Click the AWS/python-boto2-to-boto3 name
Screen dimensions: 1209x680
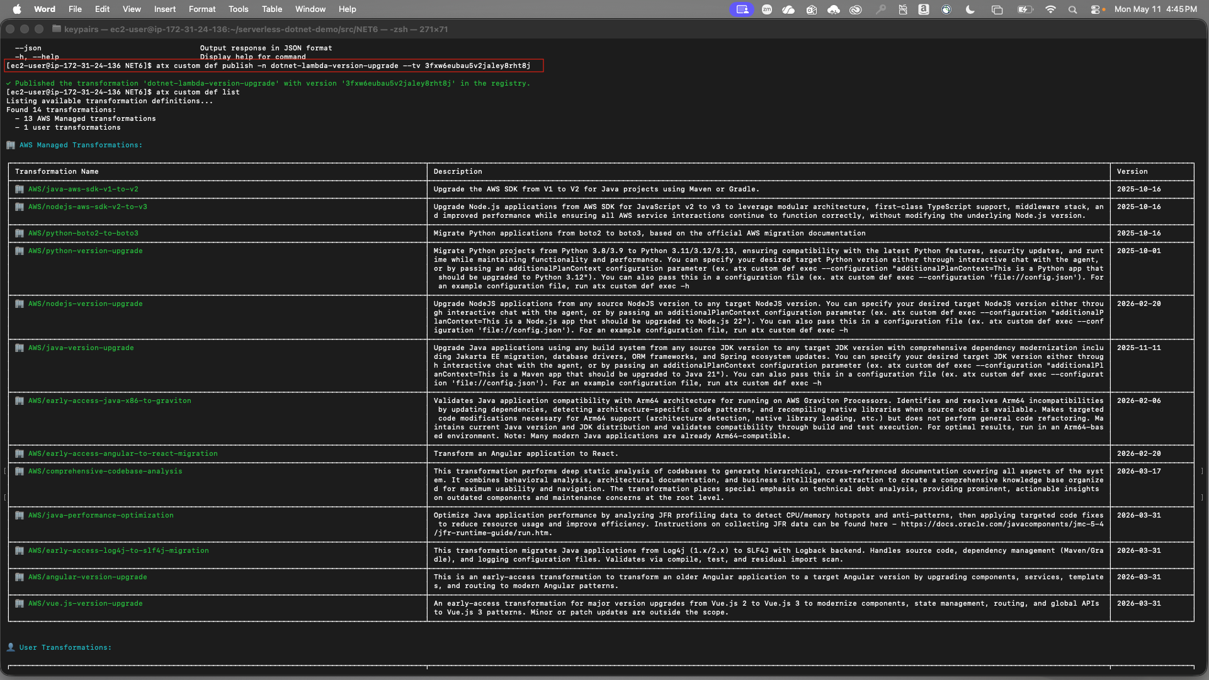pos(83,233)
